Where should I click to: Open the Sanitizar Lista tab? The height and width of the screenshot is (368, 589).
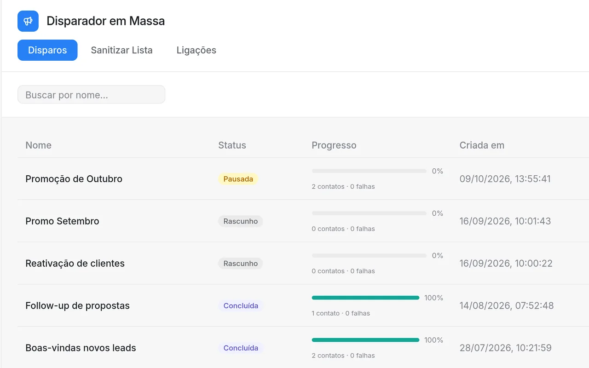point(121,50)
